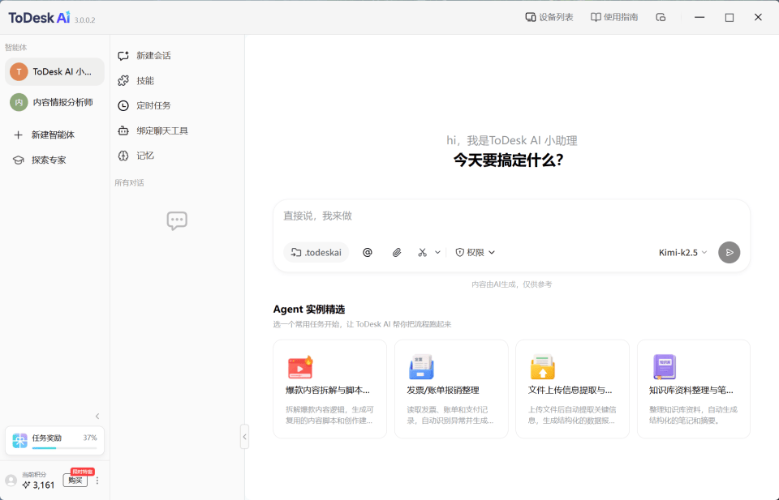Click the user profile avatar icon
The height and width of the screenshot is (500, 779).
[x=11, y=481]
